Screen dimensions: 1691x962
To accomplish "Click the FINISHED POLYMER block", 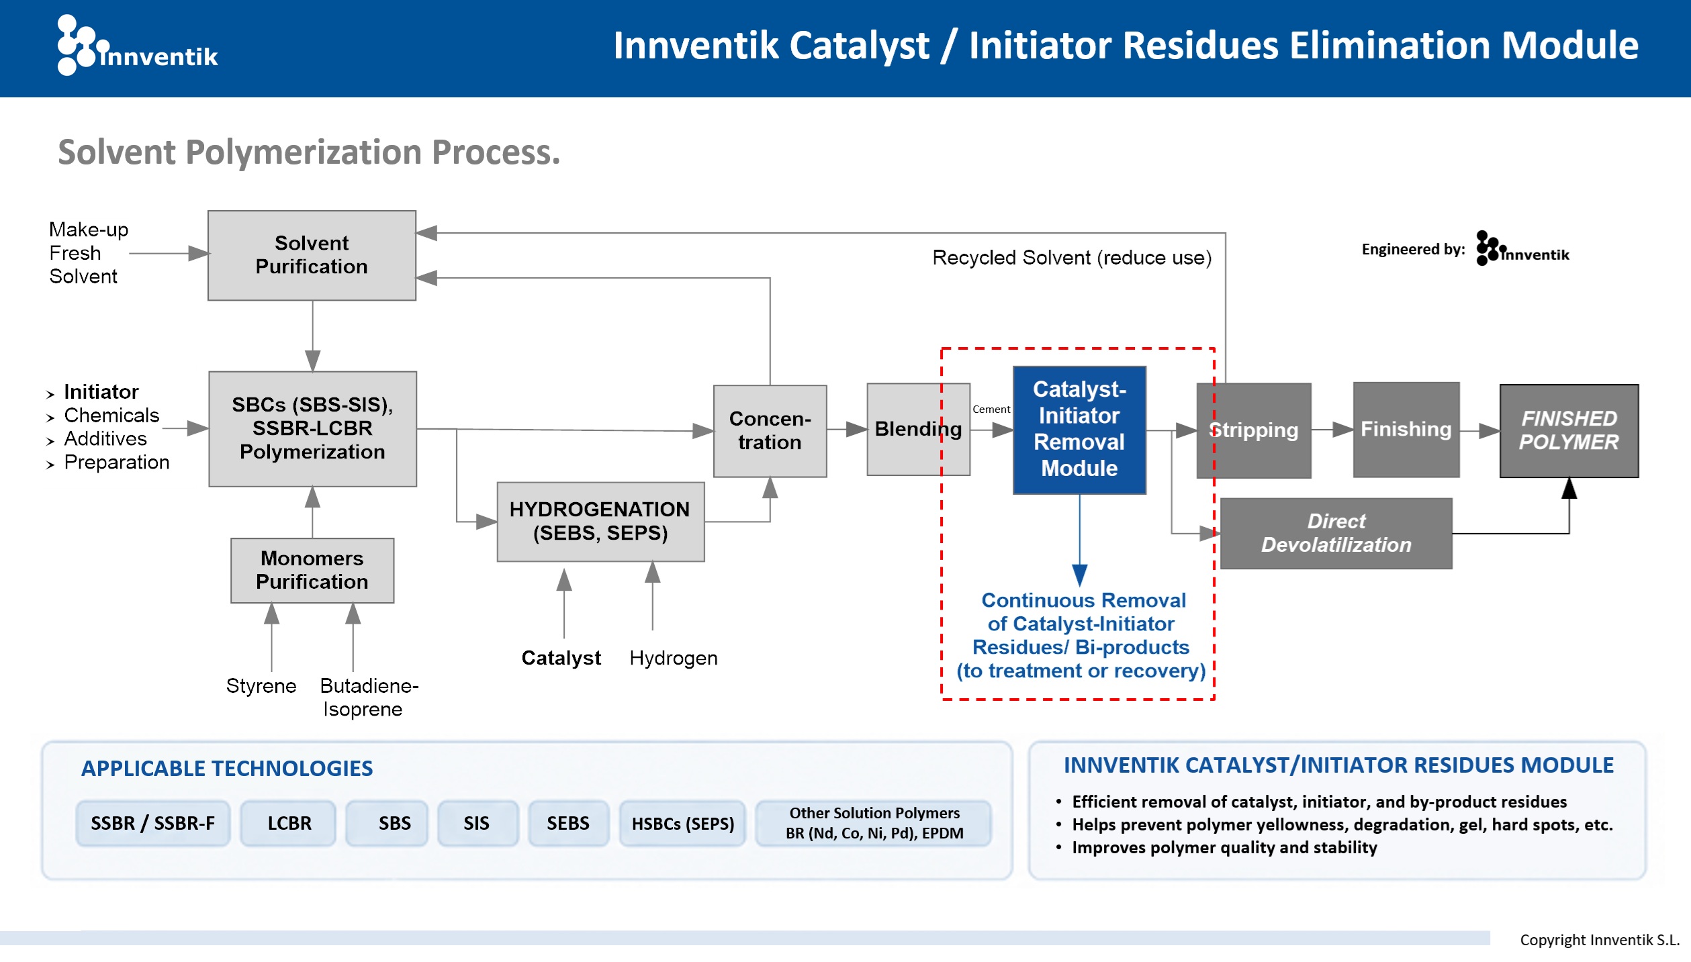I will (1569, 430).
